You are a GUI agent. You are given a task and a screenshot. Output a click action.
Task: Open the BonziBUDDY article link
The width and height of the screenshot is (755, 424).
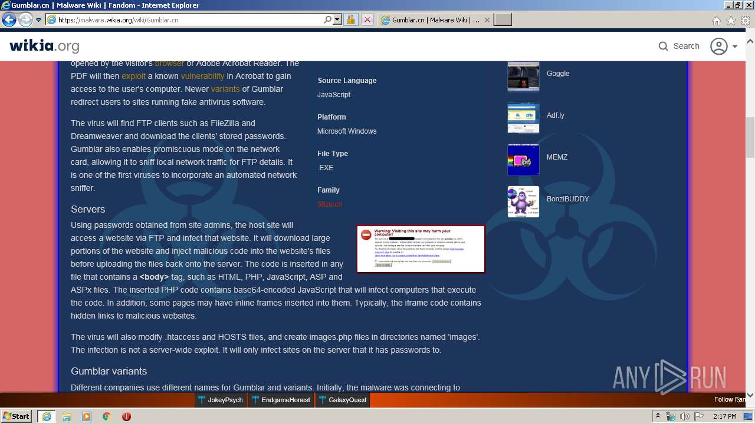point(567,199)
